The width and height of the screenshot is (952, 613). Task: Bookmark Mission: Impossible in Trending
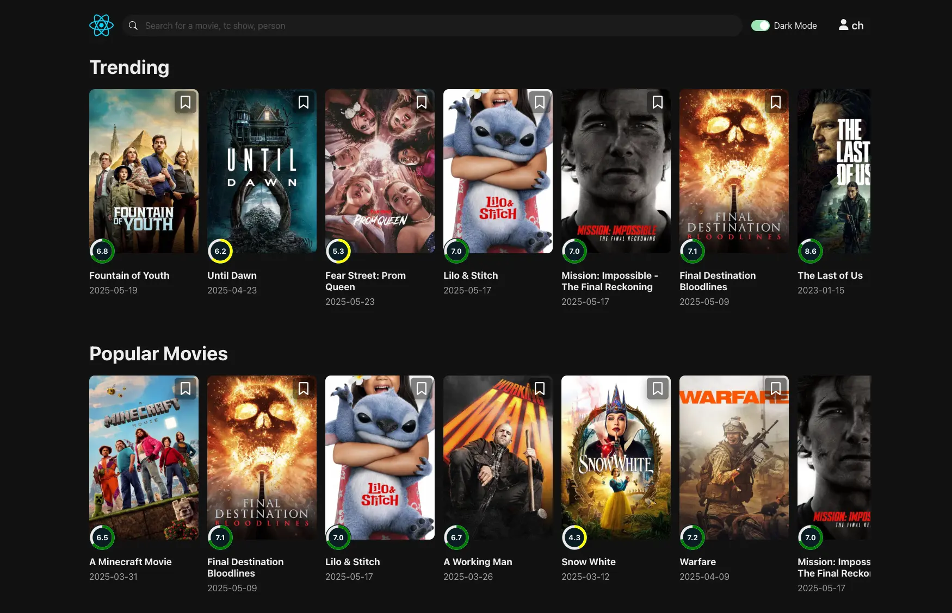(658, 102)
